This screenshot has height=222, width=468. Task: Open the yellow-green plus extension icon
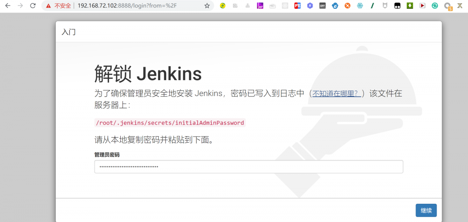coord(223,6)
